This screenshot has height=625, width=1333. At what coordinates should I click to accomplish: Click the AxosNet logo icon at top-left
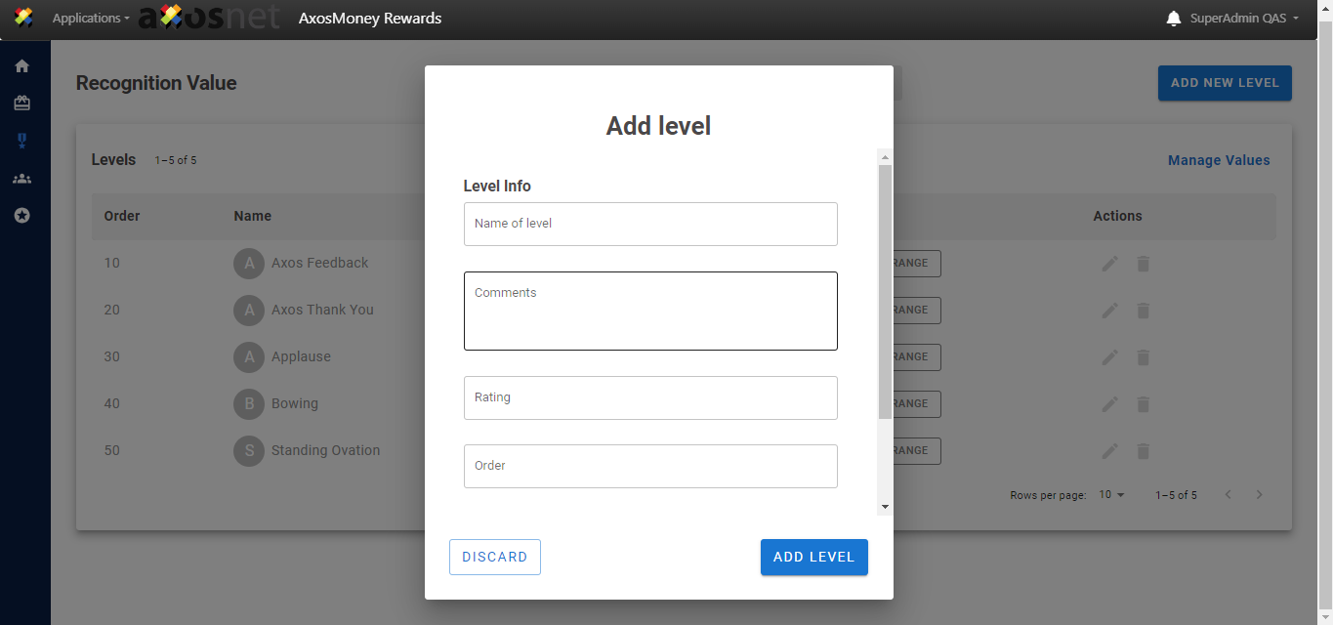[23, 18]
